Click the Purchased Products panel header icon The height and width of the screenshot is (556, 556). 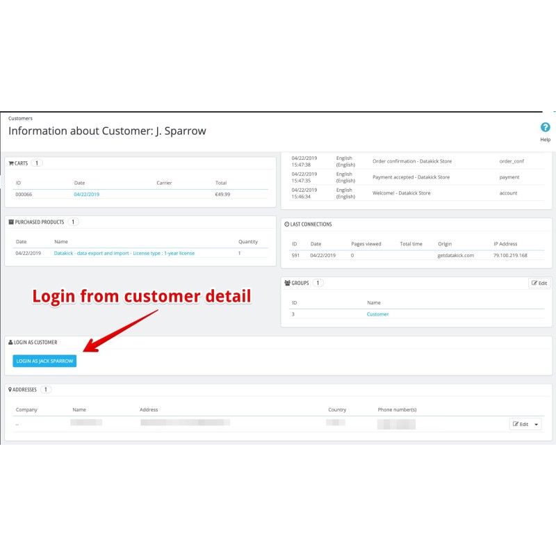(x=10, y=222)
